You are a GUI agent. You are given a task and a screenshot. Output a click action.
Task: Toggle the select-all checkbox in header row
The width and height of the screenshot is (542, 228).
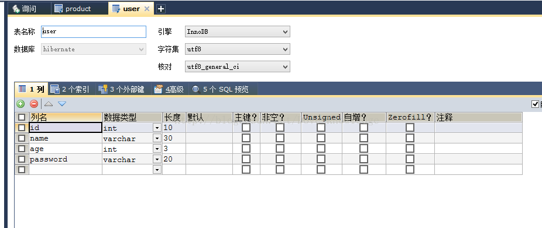(22, 117)
